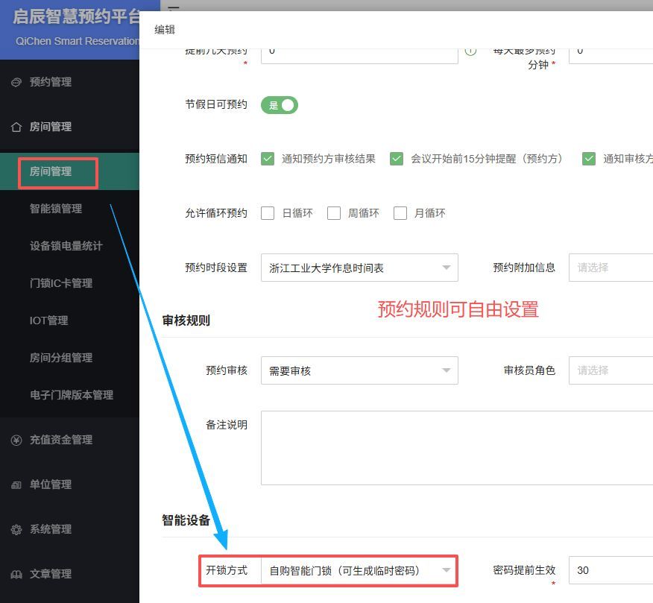Go to 房间分组管理 page
The width and height of the screenshot is (653, 603).
pyautogui.click(x=61, y=358)
